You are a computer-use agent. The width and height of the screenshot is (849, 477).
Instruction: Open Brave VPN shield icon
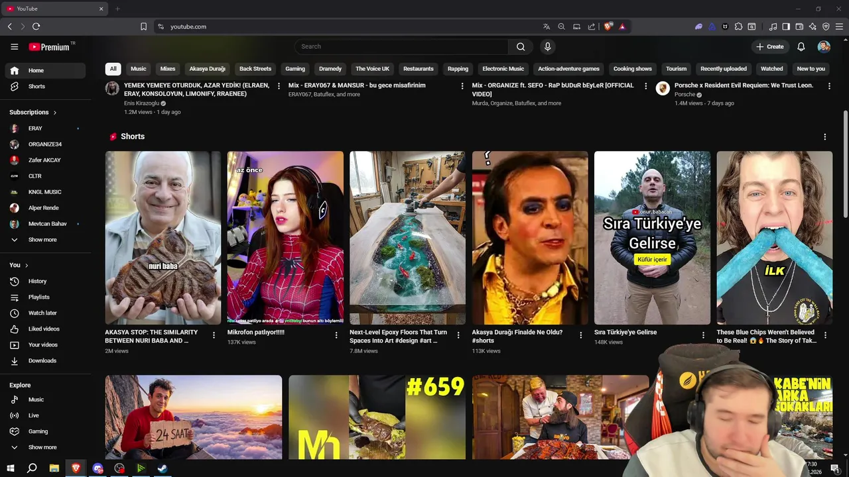tap(826, 26)
